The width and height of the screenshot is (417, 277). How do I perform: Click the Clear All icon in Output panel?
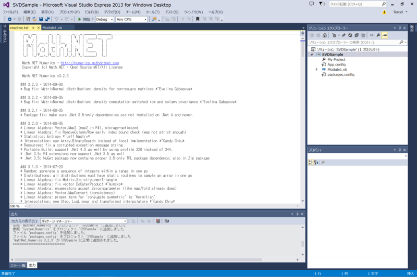158,221
